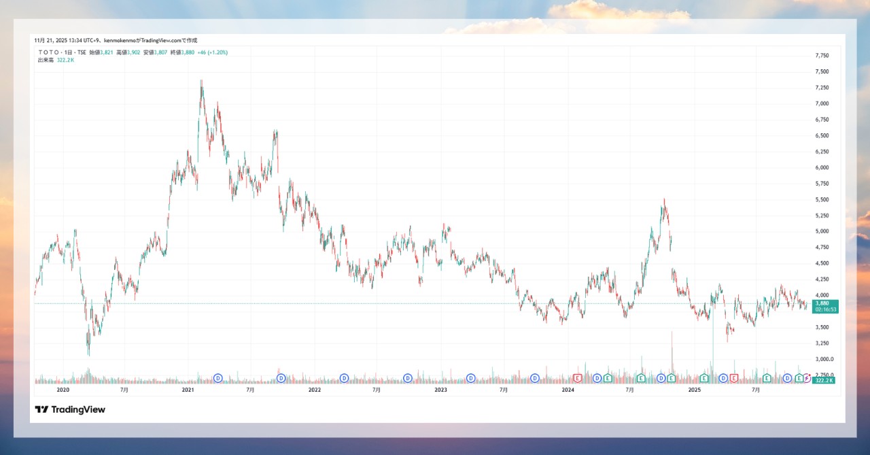Click the 322.2K volume label on the price axis

(824, 380)
